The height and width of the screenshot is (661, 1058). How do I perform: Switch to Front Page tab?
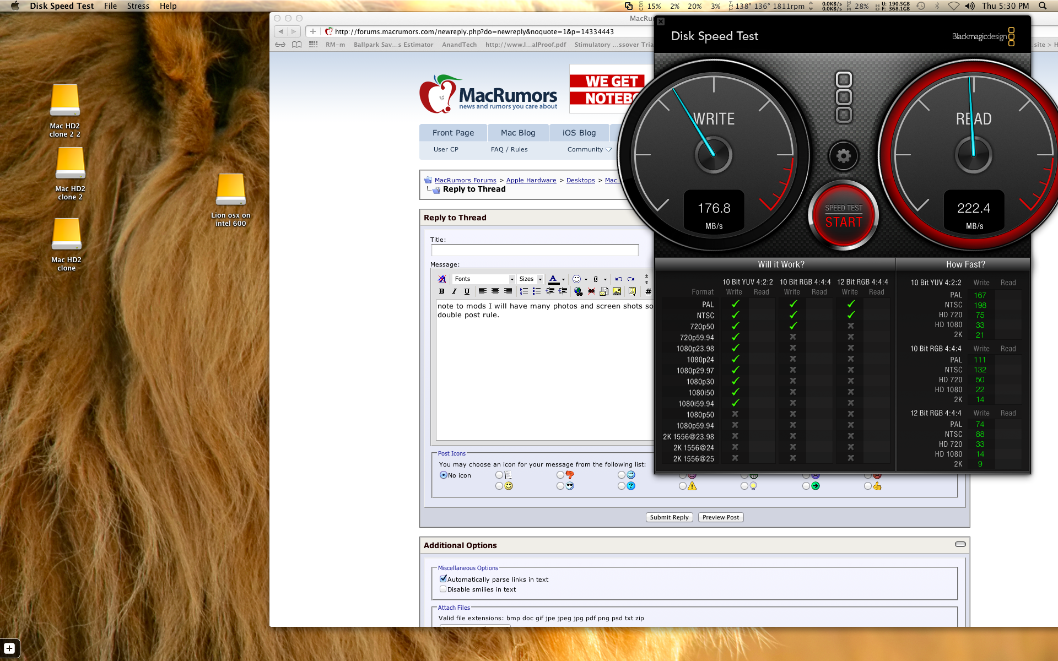click(453, 133)
